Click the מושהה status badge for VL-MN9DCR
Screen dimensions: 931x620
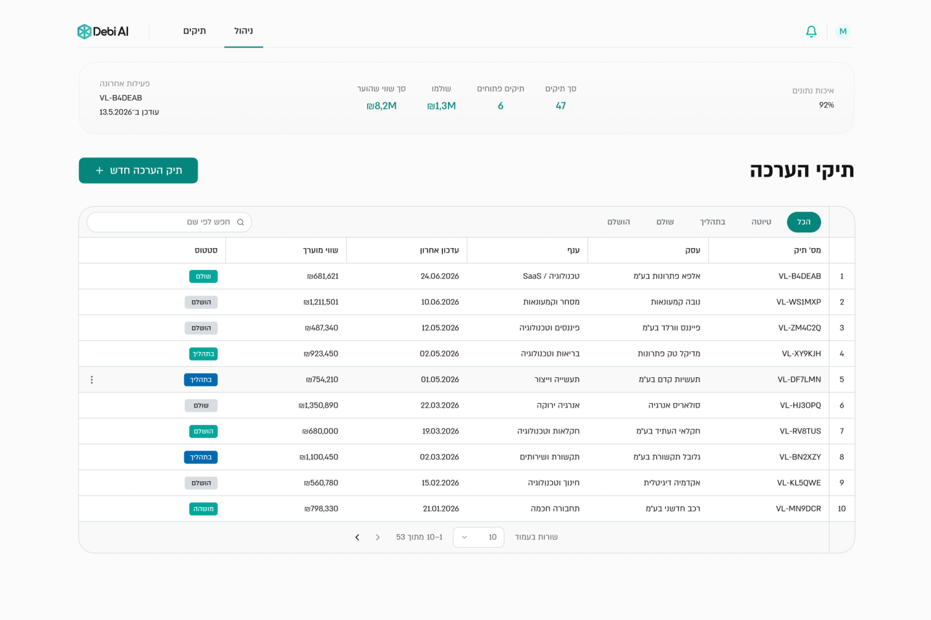[204, 509]
